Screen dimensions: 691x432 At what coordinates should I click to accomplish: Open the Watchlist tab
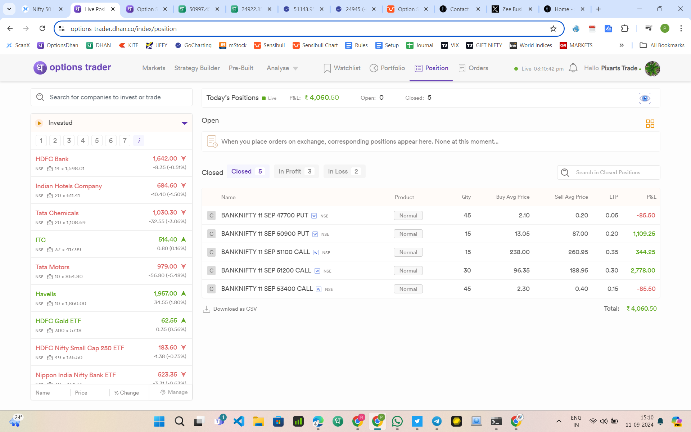[342, 68]
